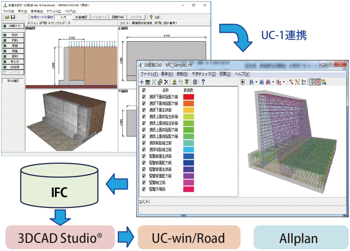Open the color palette grid icon in viewer toolbar
Viewport: 350px width, 251px height.
[324, 82]
